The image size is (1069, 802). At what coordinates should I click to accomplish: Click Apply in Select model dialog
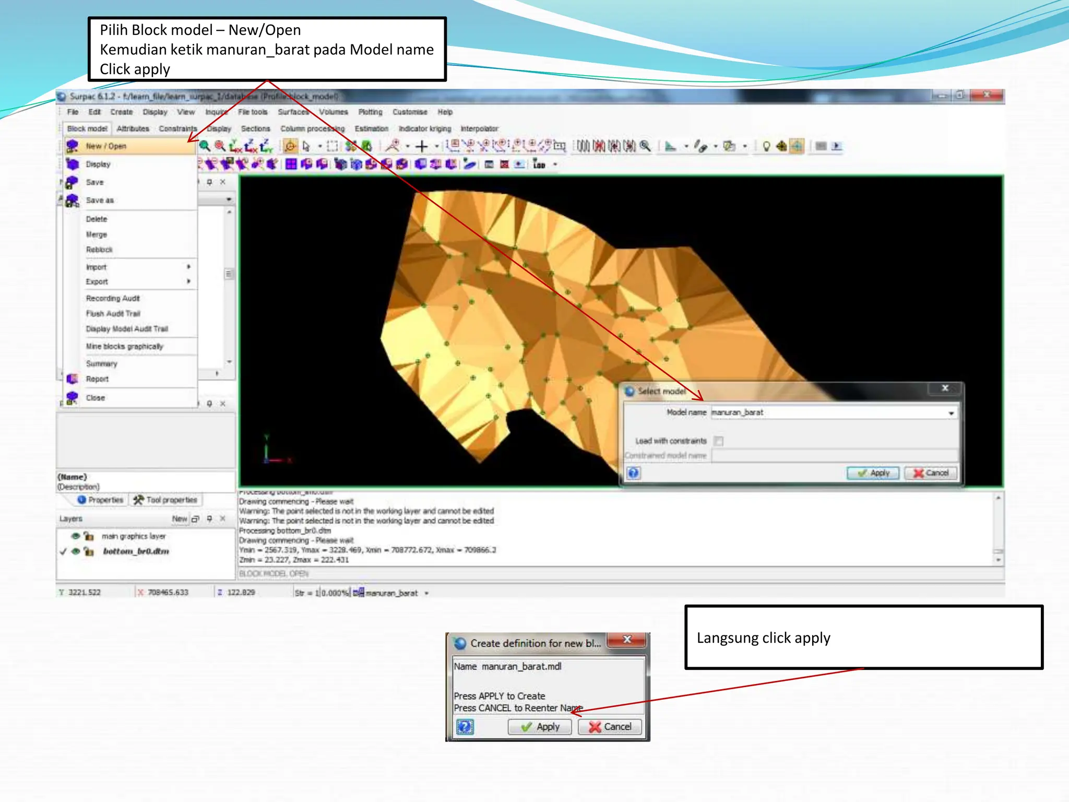(x=873, y=473)
